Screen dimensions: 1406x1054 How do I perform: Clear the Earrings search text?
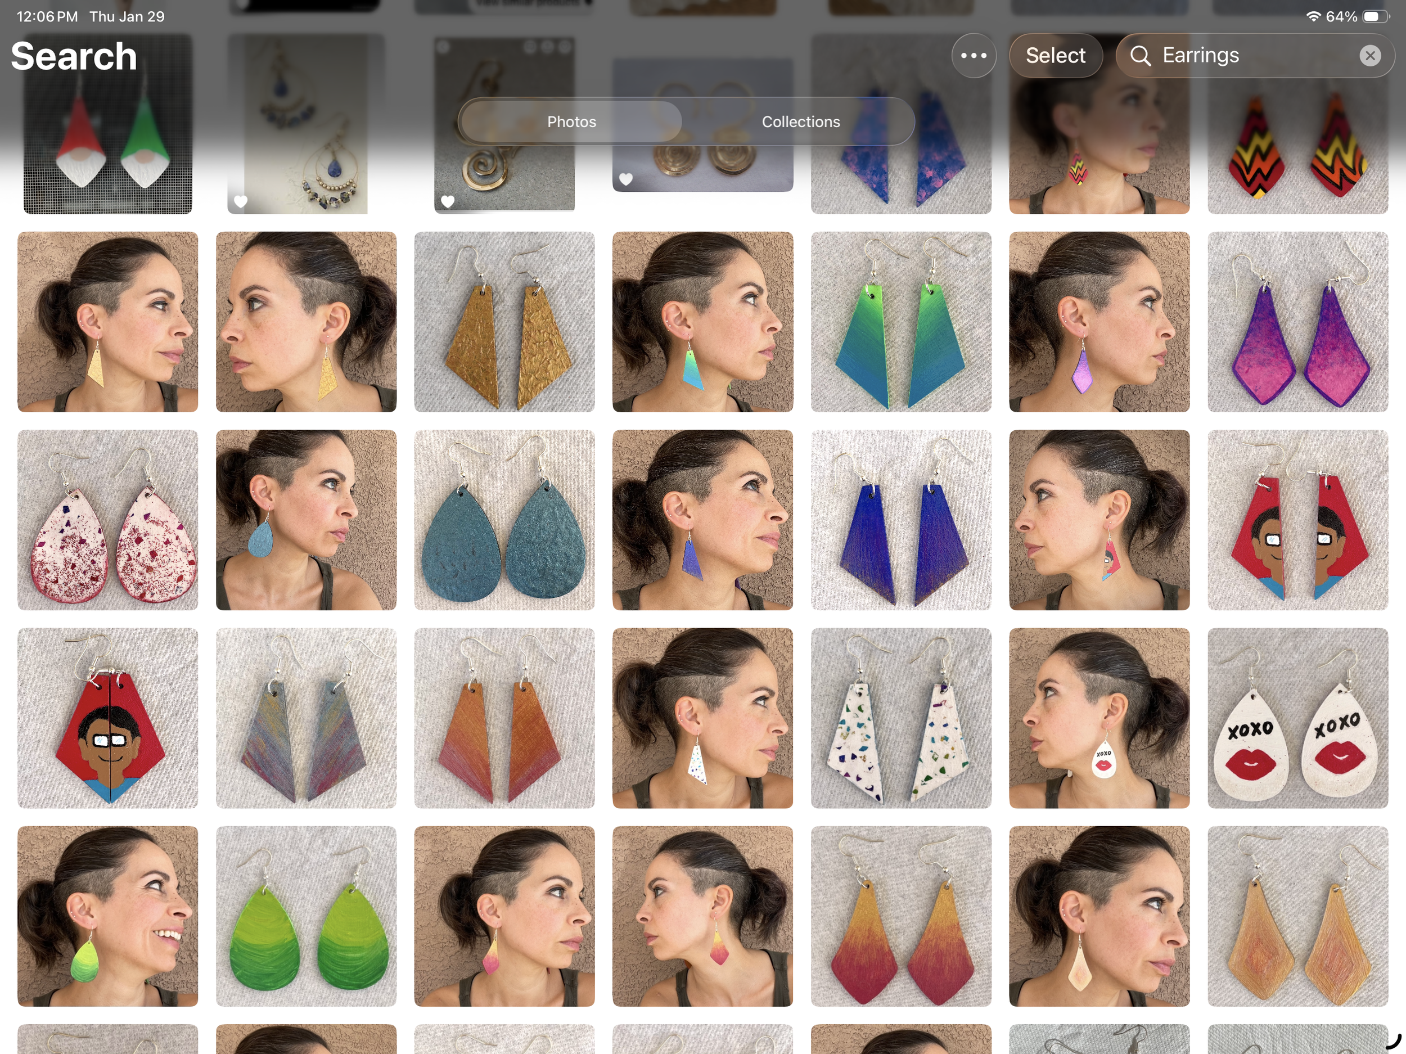click(1370, 56)
